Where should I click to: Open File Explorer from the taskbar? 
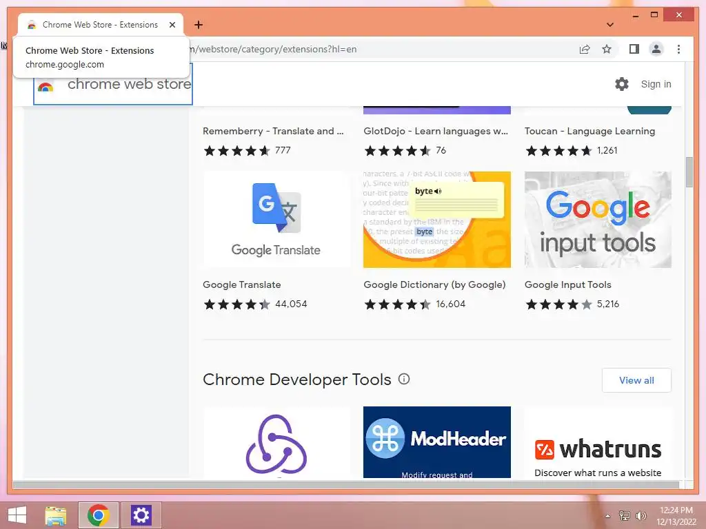tap(56, 515)
